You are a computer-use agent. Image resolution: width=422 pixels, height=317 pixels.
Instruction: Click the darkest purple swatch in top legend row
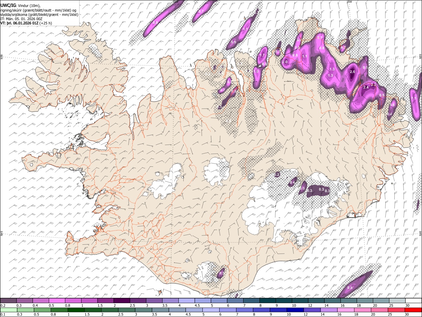pyautogui.click(x=122, y=301)
